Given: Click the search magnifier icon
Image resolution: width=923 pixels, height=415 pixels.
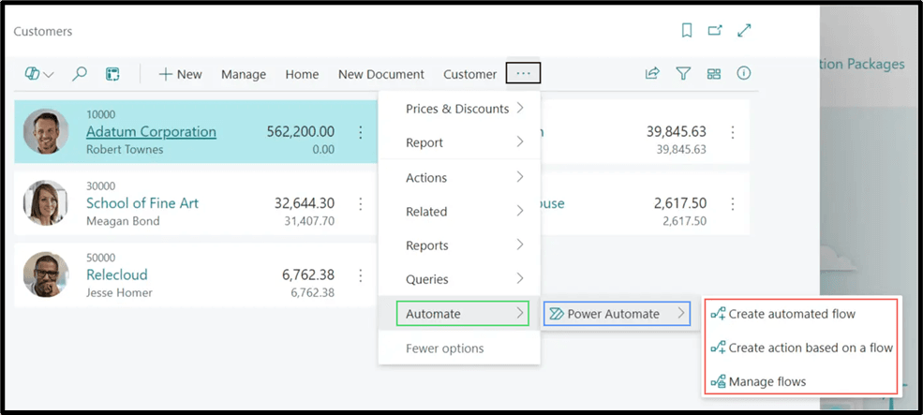Looking at the screenshot, I should click(x=81, y=74).
